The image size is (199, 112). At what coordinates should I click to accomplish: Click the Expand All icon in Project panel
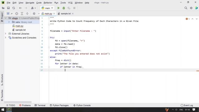pos(22,14)
